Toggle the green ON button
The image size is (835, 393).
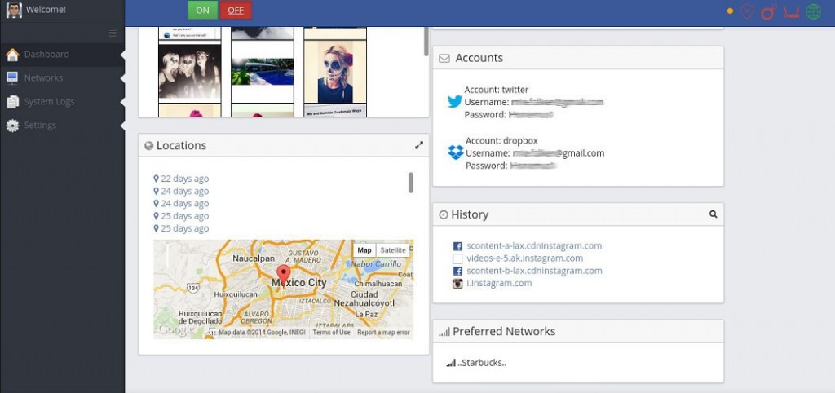tap(202, 10)
